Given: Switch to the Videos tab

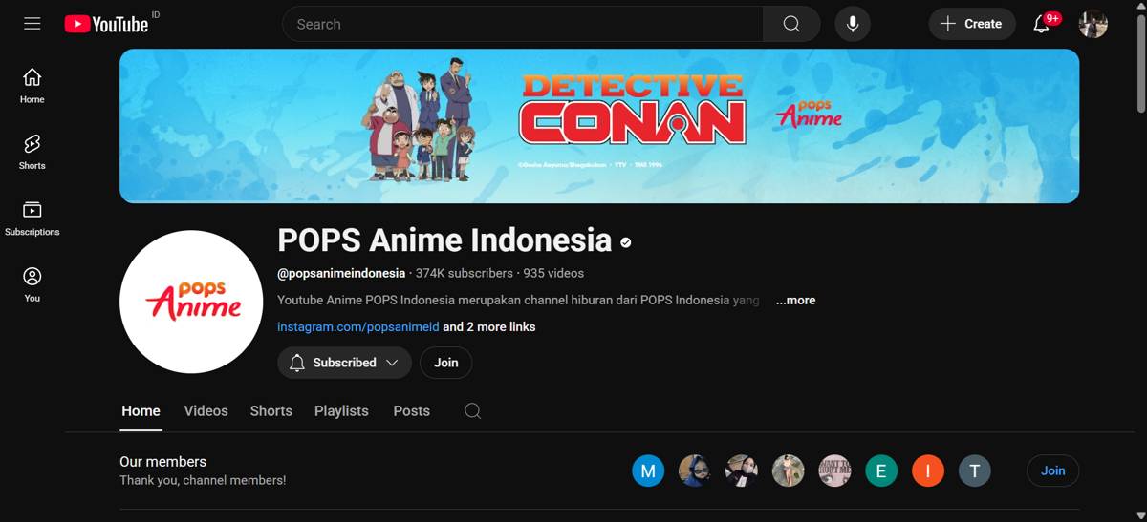Looking at the screenshot, I should click(x=206, y=411).
